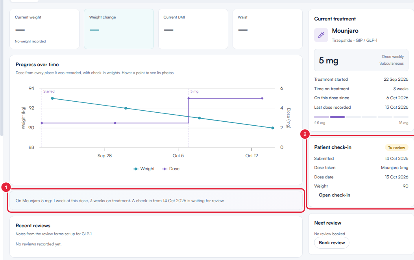
Task: Click the 93 kg weight point on the chart
Action: (x=52, y=98)
